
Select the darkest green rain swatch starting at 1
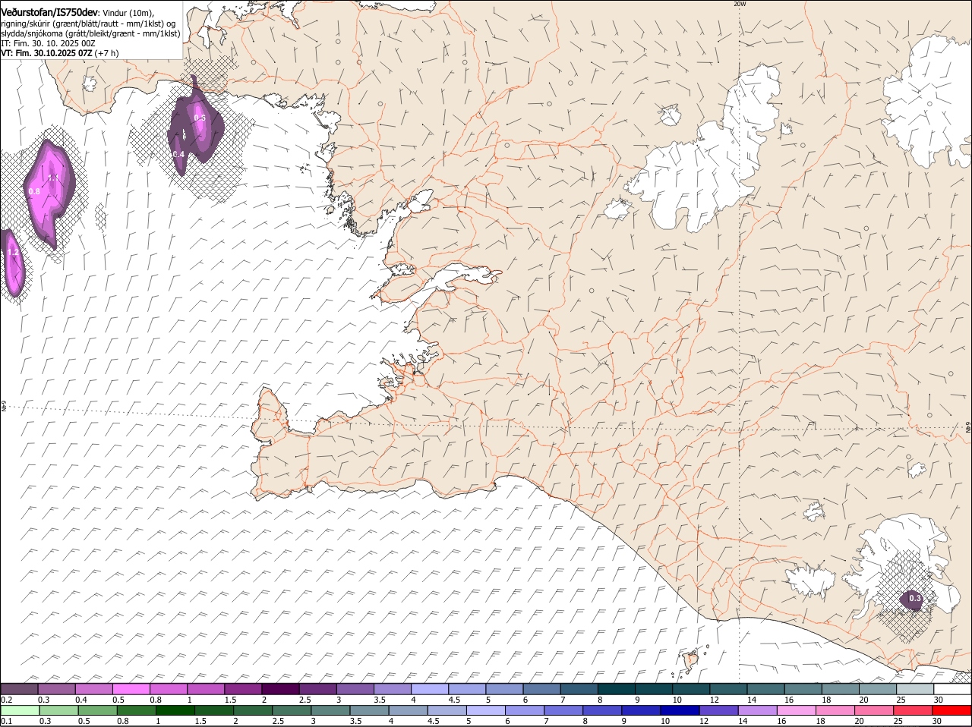(175, 710)
